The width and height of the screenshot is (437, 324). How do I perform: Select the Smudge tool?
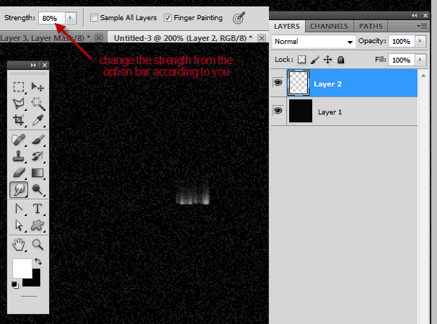19,190
